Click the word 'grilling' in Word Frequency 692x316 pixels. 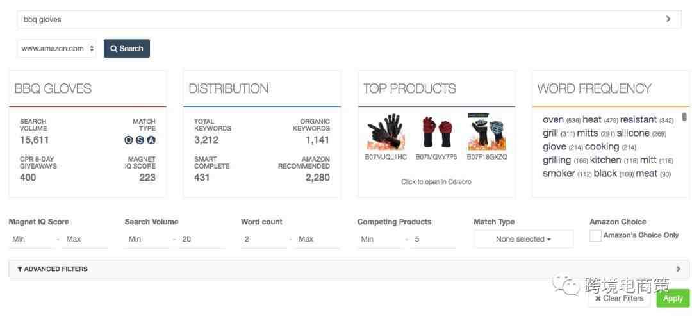coord(557,160)
